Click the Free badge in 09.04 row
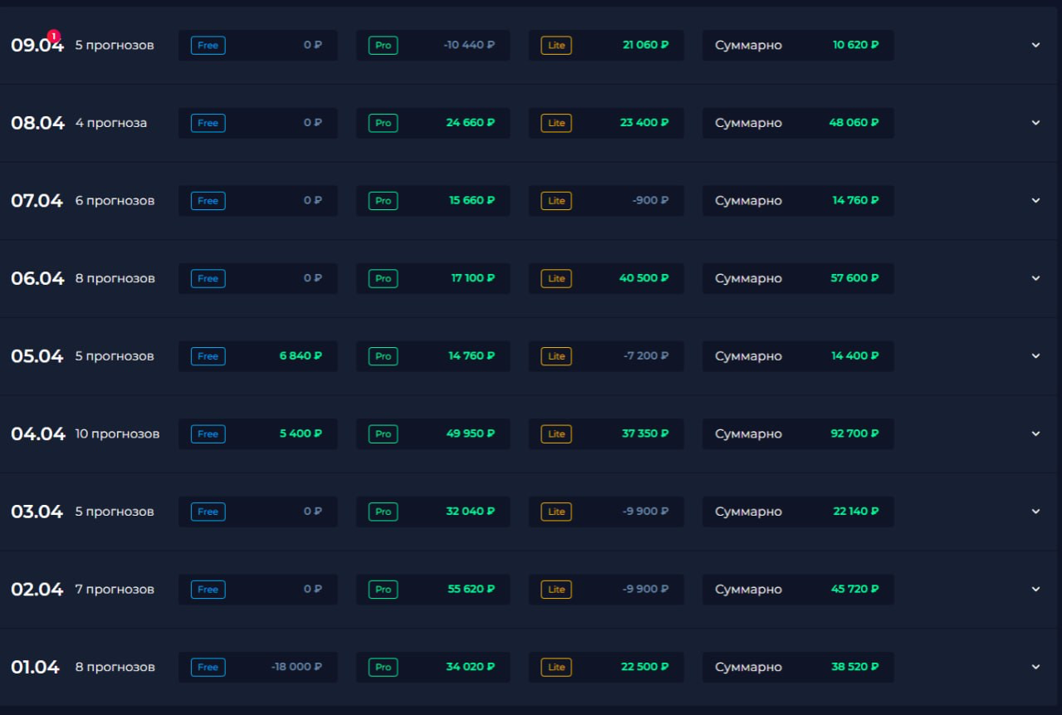1062x715 pixels. tap(208, 46)
